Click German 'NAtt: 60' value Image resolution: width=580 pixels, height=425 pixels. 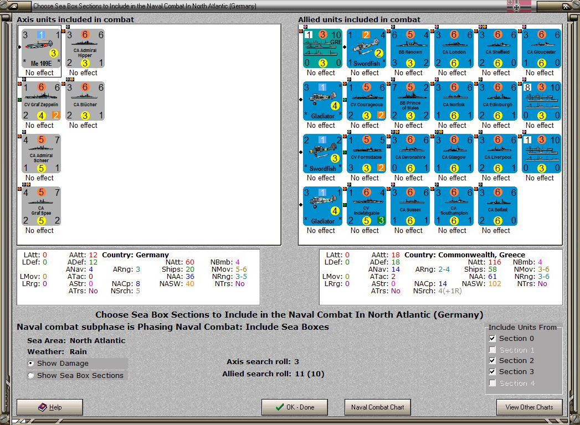coord(180,262)
